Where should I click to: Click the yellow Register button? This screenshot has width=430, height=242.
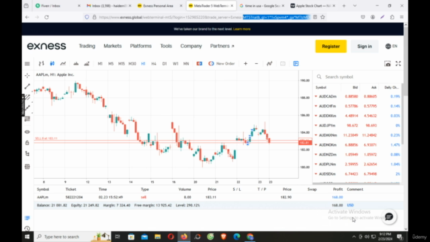tap(331, 46)
